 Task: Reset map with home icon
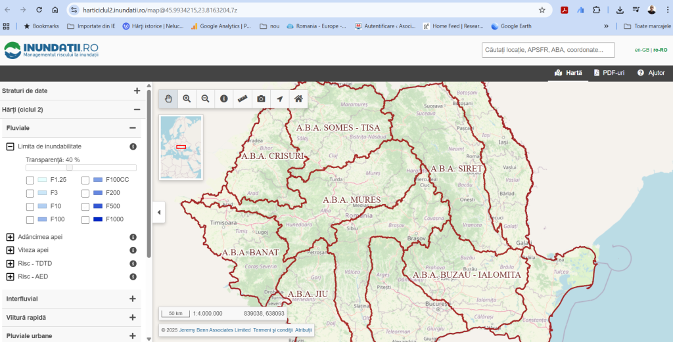click(298, 98)
